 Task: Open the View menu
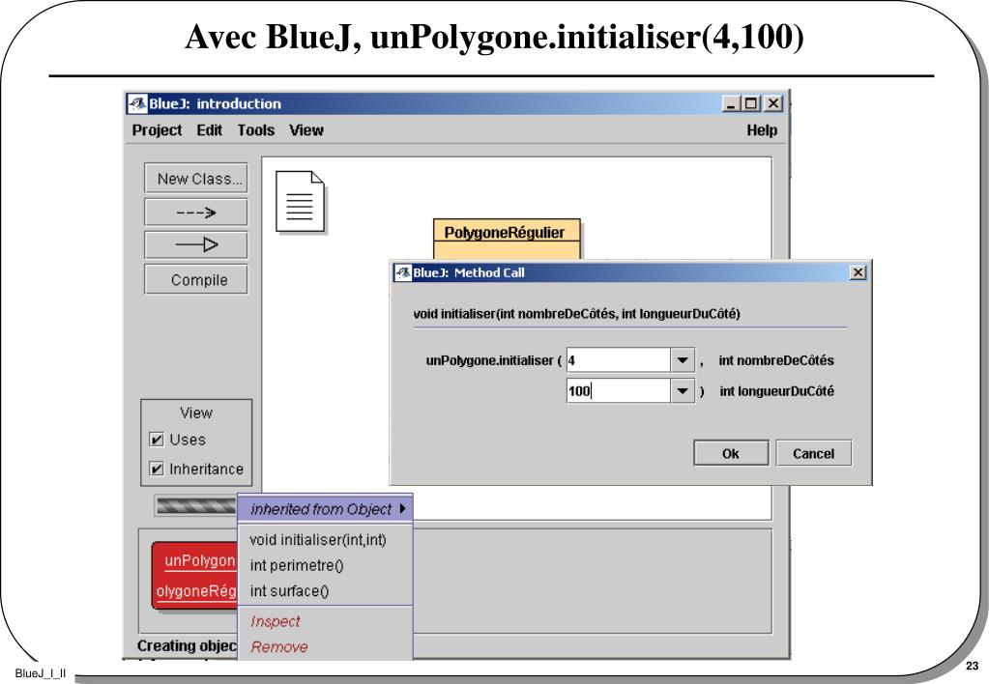point(306,130)
